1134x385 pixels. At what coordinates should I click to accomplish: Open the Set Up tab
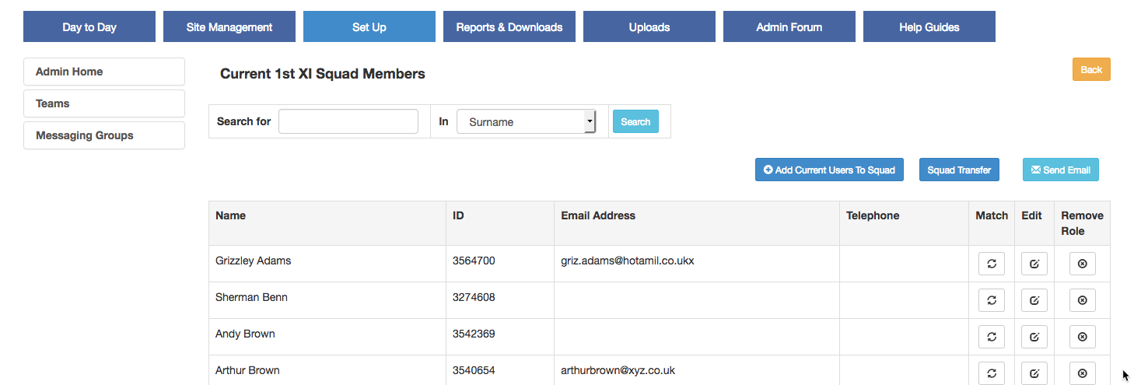coord(369,27)
